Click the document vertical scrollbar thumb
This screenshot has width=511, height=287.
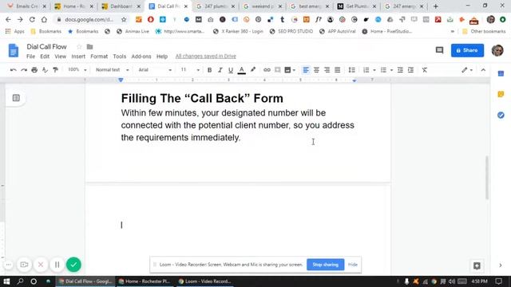click(487, 177)
